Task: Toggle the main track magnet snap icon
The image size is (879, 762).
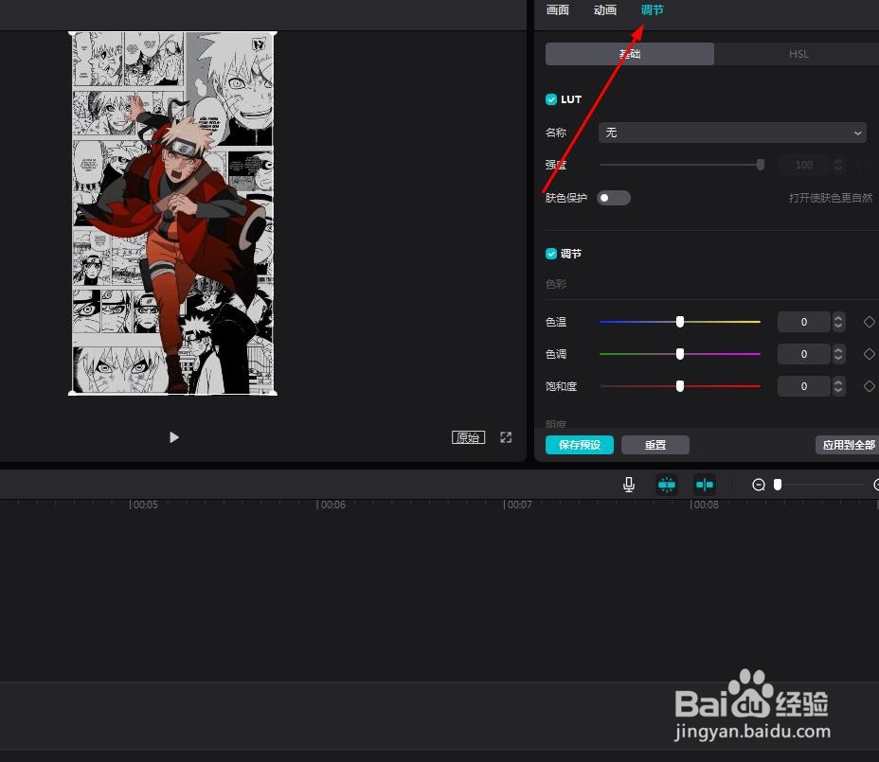Action: pos(667,485)
